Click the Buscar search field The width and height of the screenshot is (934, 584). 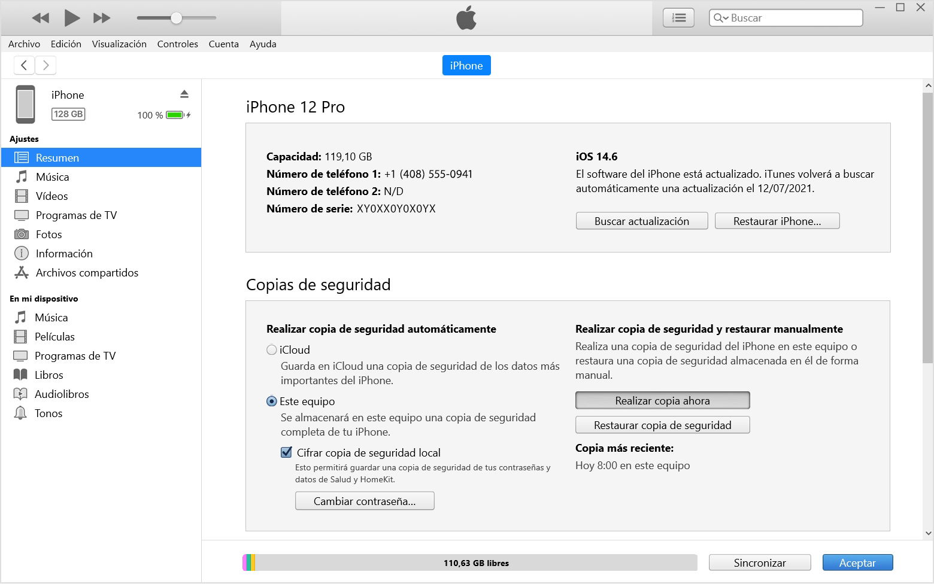click(x=786, y=18)
